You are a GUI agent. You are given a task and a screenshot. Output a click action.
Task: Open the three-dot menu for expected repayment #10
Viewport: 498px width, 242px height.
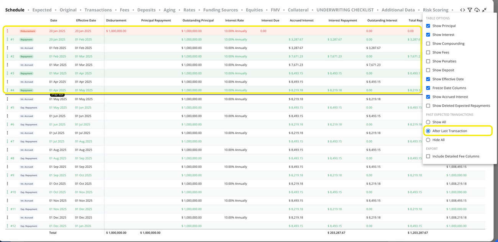point(7,192)
